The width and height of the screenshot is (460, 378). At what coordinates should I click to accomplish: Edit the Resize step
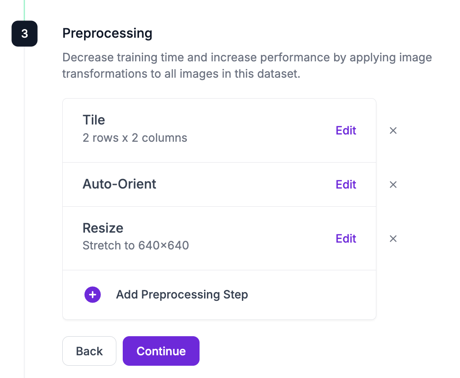pyautogui.click(x=346, y=239)
